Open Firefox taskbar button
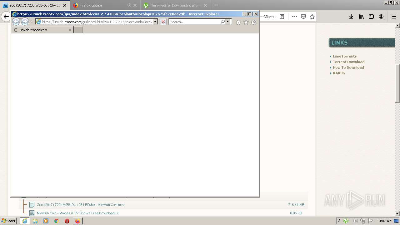 [x=77, y=221]
